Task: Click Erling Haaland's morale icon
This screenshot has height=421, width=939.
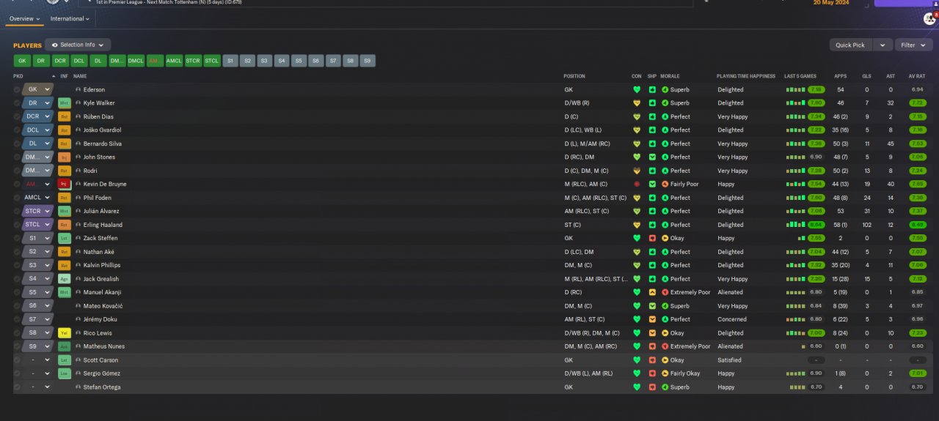Action: tap(665, 225)
